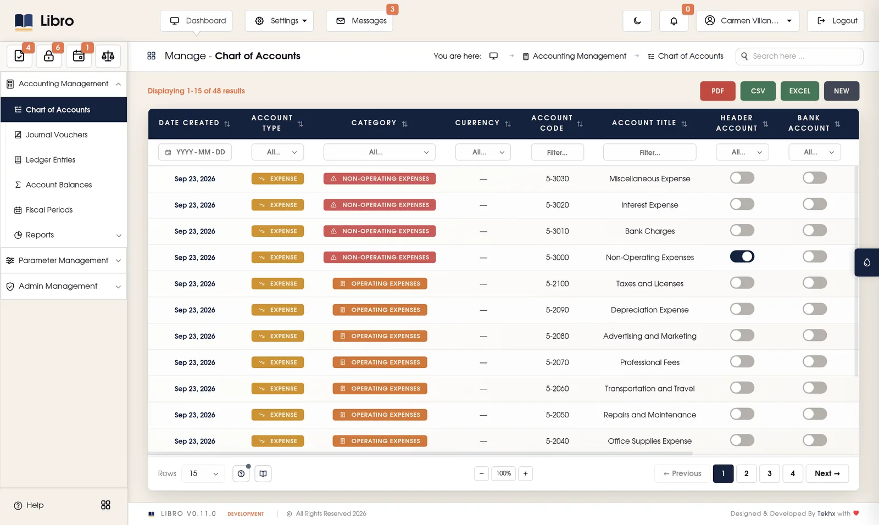
Task: Click the breadcrumb home monitor icon
Action: [x=493, y=56]
